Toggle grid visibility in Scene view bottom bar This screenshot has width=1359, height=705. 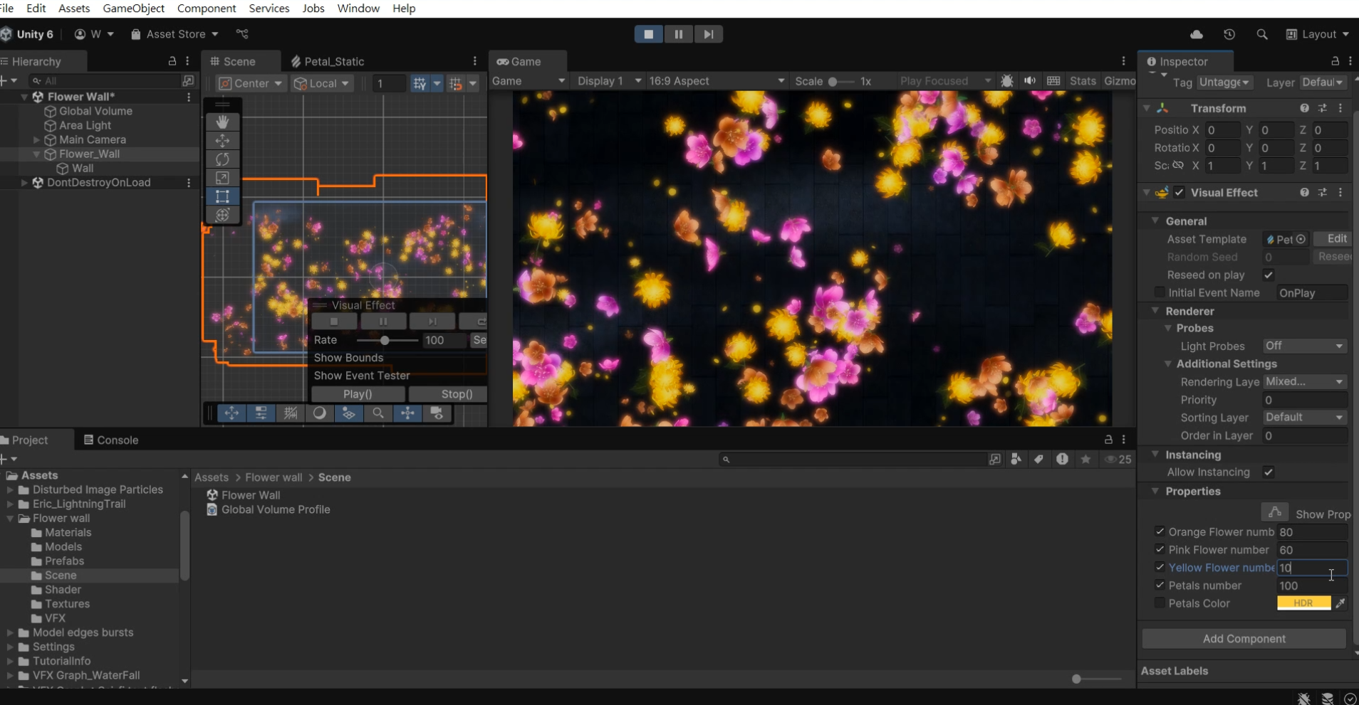pyautogui.click(x=291, y=413)
